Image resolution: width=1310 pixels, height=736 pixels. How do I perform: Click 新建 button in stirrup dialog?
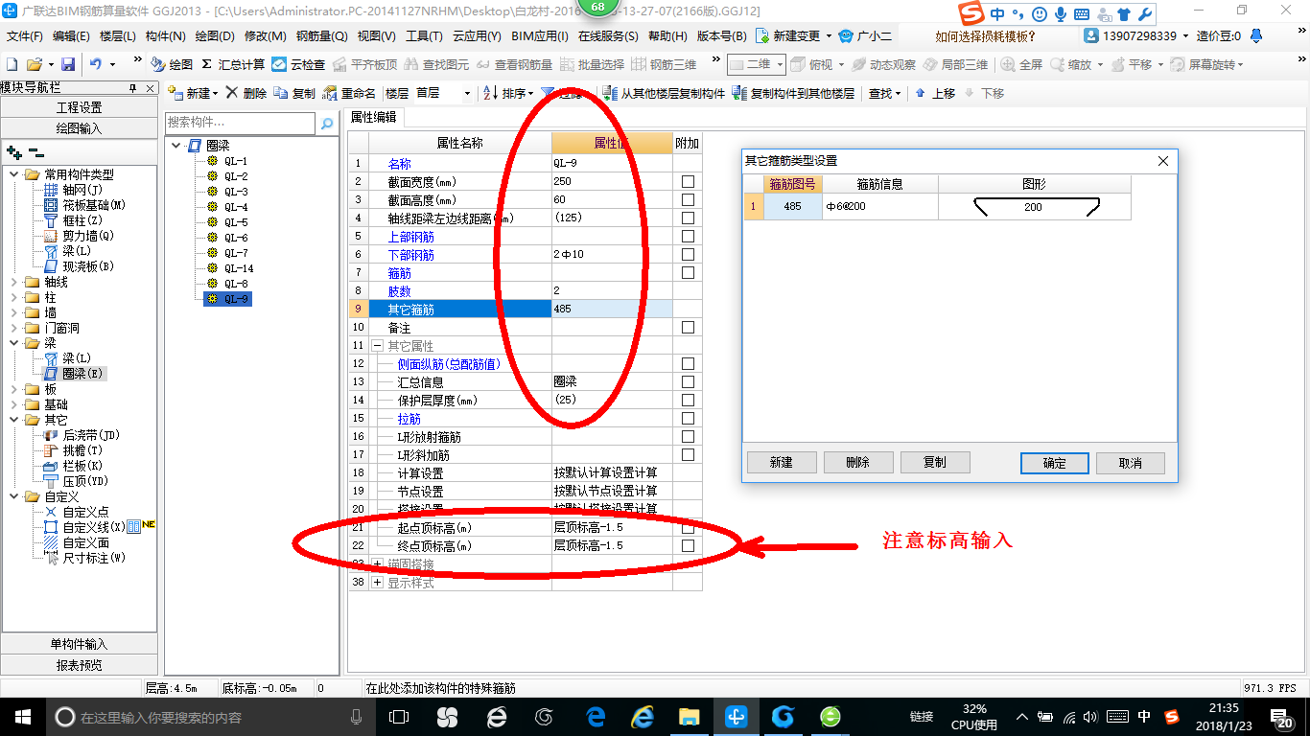click(x=782, y=462)
